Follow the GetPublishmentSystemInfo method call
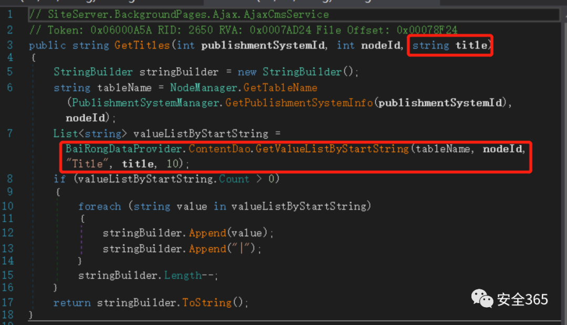567x325 pixels. 299,103
